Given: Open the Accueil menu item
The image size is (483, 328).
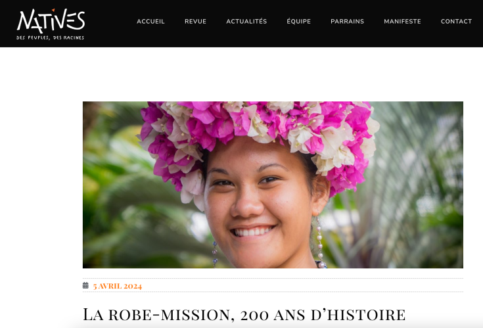Looking at the screenshot, I should pyautogui.click(x=150, y=21).
